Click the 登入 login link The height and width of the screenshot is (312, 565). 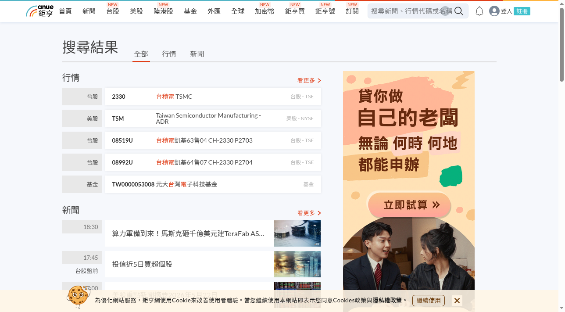(507, 11)
